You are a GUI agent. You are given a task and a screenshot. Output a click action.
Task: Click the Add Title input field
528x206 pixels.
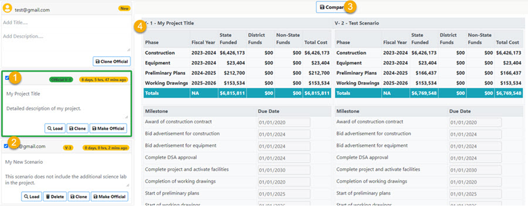pos(66,22)
